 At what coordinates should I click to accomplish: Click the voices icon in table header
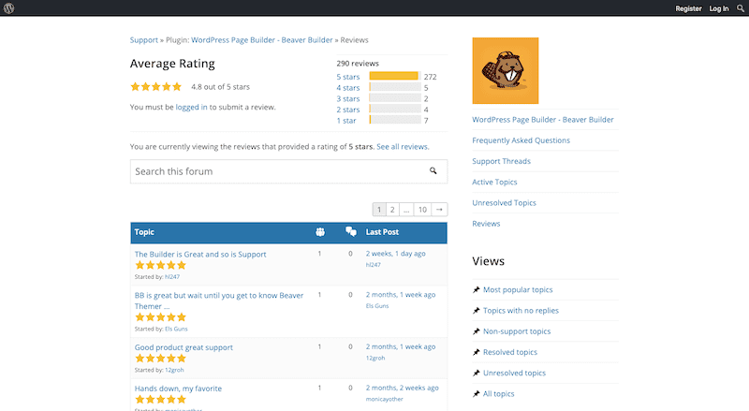click(x=320, y=232)
